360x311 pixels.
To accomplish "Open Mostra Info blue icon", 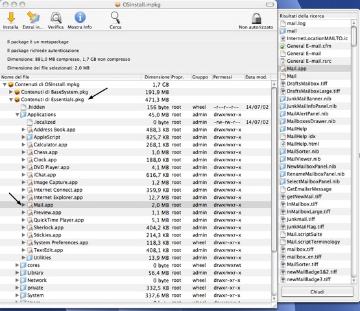I will pos(80,17).
